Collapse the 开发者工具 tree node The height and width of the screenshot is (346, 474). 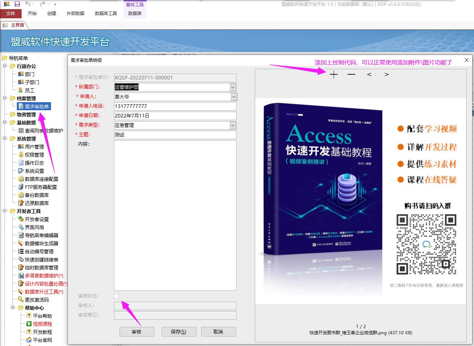[x=5, y=211]
